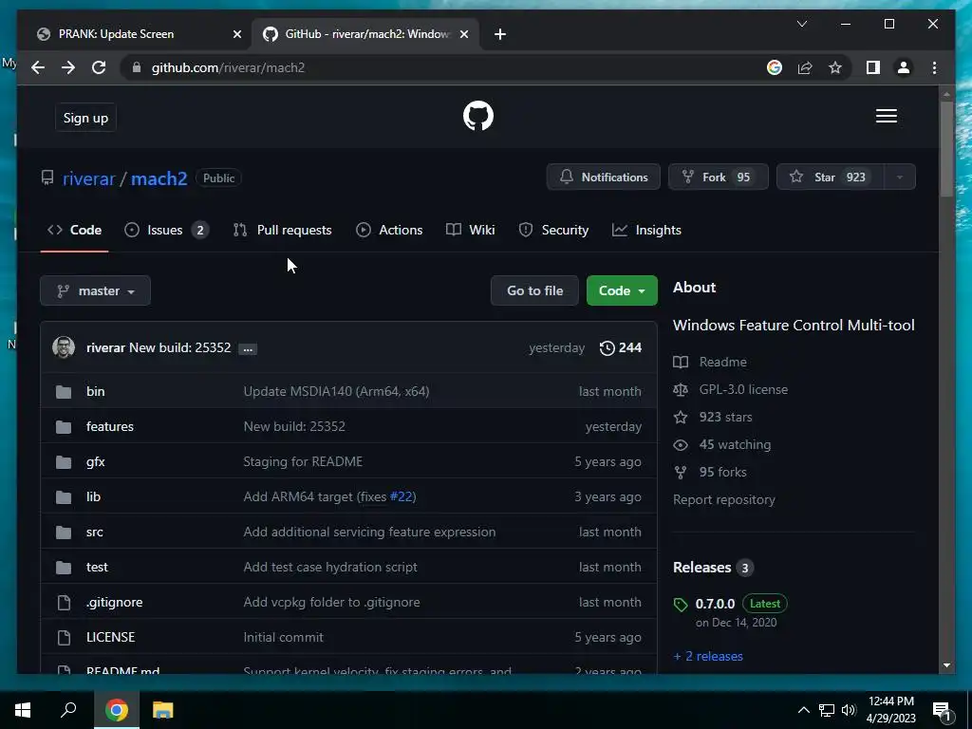972x729 pixels.
Task: Click the 0.7.0.0 release tag icon
Action: coord(681,605)
